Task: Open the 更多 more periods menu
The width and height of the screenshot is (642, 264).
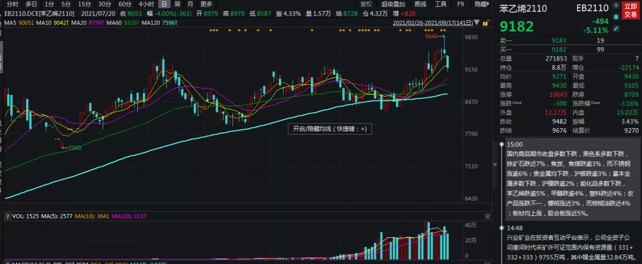Action: click(x=206, y=4)
